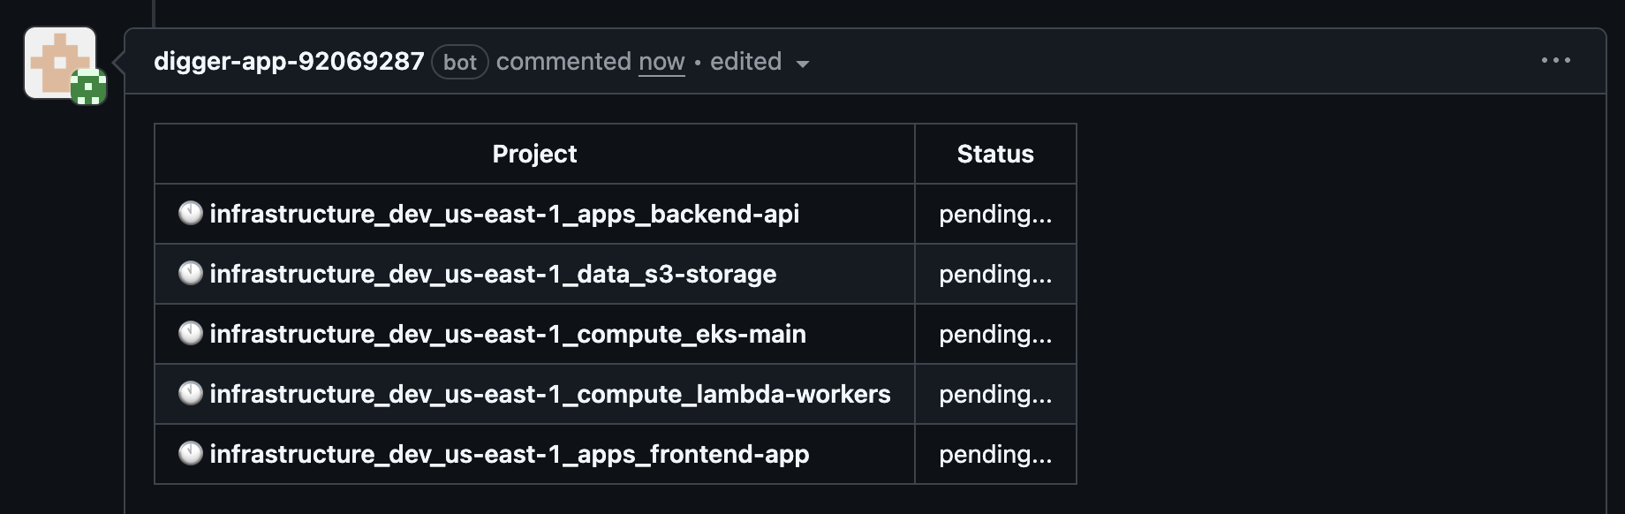Open the comment options three-dot menu
The image size is (1625, 514).
pos(1555,60)
